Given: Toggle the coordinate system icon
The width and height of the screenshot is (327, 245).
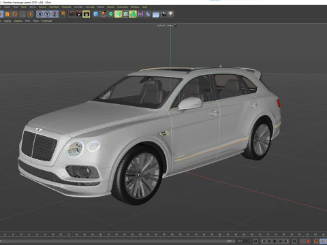Looking at the screenshot, I should [62, 14].
